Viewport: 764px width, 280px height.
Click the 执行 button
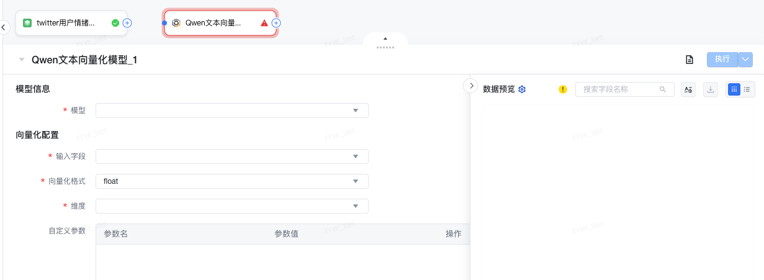pos(722,60)
